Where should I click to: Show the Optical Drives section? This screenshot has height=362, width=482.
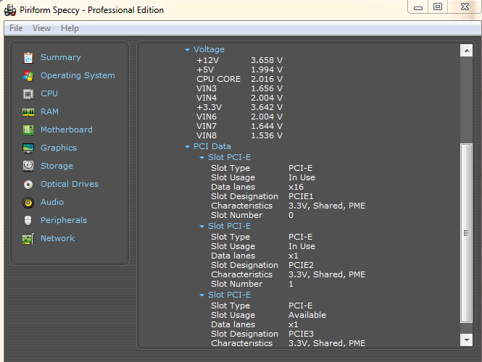click(70, 184)
